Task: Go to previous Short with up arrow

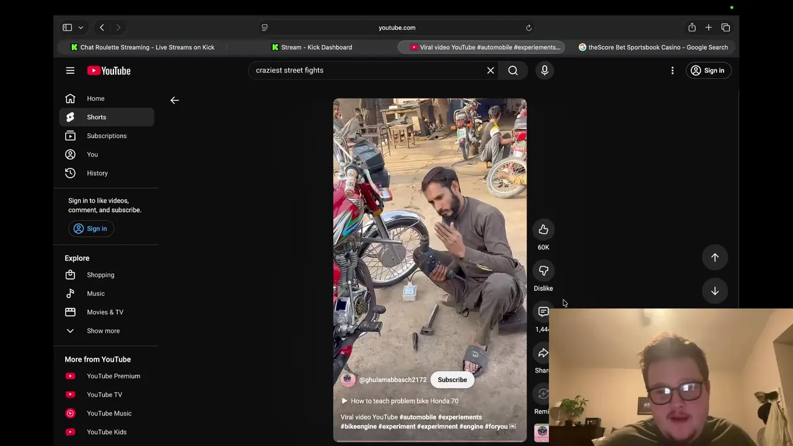Action: [715, 258]
